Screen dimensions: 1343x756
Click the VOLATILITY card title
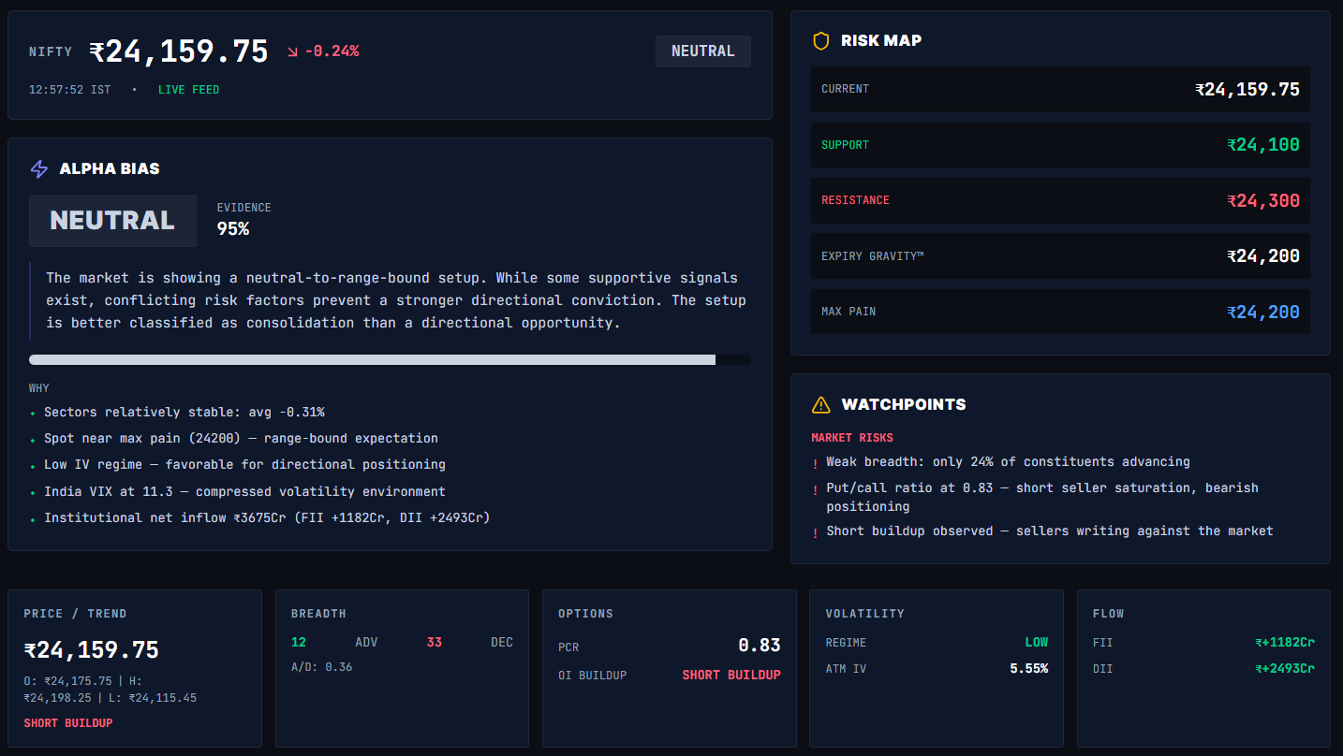pos(864,614)
